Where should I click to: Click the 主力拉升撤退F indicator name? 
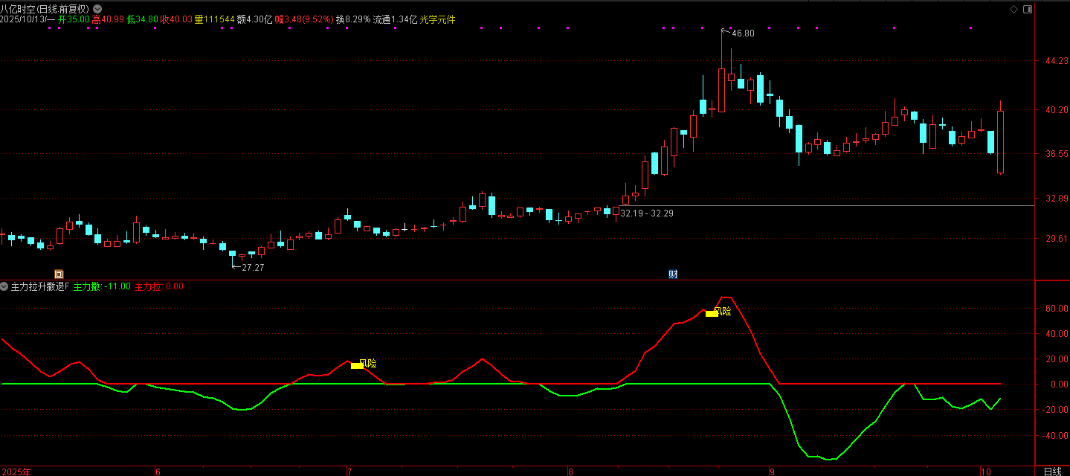click(x=40, y=286)
